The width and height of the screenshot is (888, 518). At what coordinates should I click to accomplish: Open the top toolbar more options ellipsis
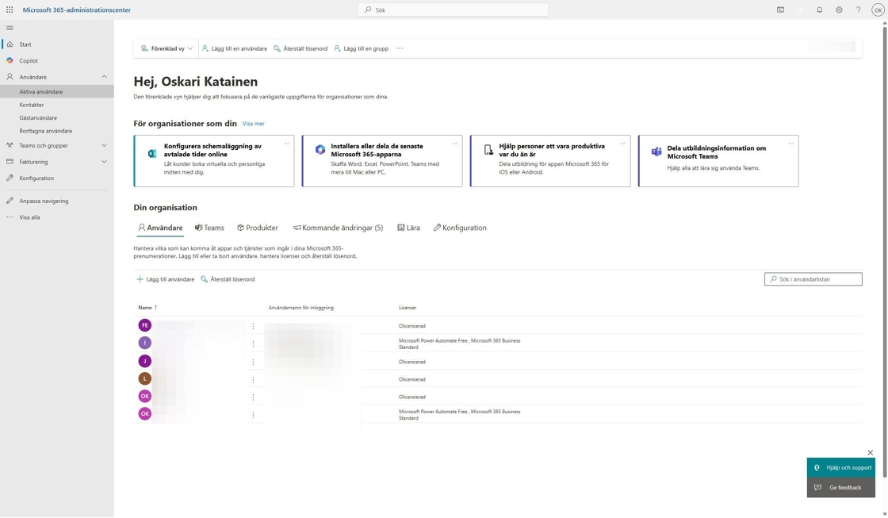point(400,48)
